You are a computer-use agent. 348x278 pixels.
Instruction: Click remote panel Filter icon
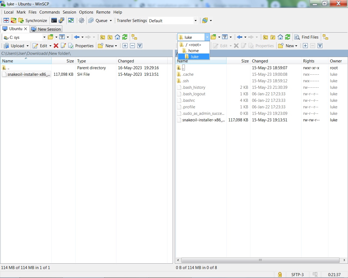coord(225,37)
